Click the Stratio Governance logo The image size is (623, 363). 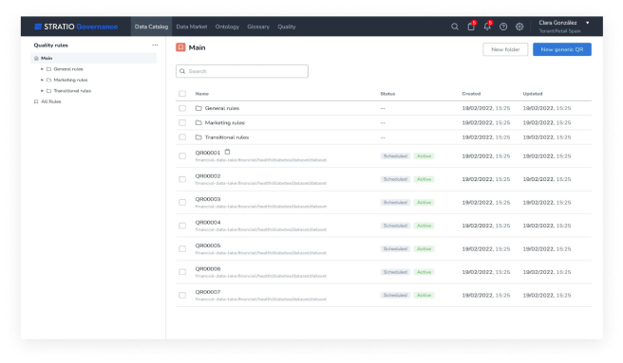[76, 27]
